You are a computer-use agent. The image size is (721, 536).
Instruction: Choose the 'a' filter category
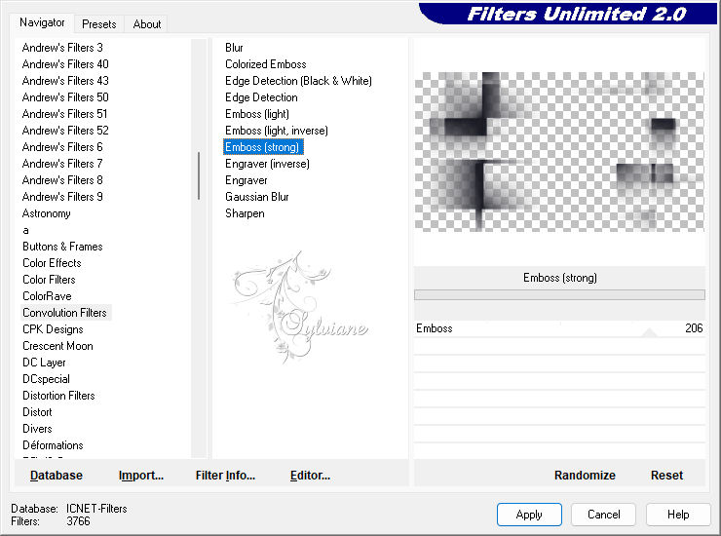[x=25, y=230]
